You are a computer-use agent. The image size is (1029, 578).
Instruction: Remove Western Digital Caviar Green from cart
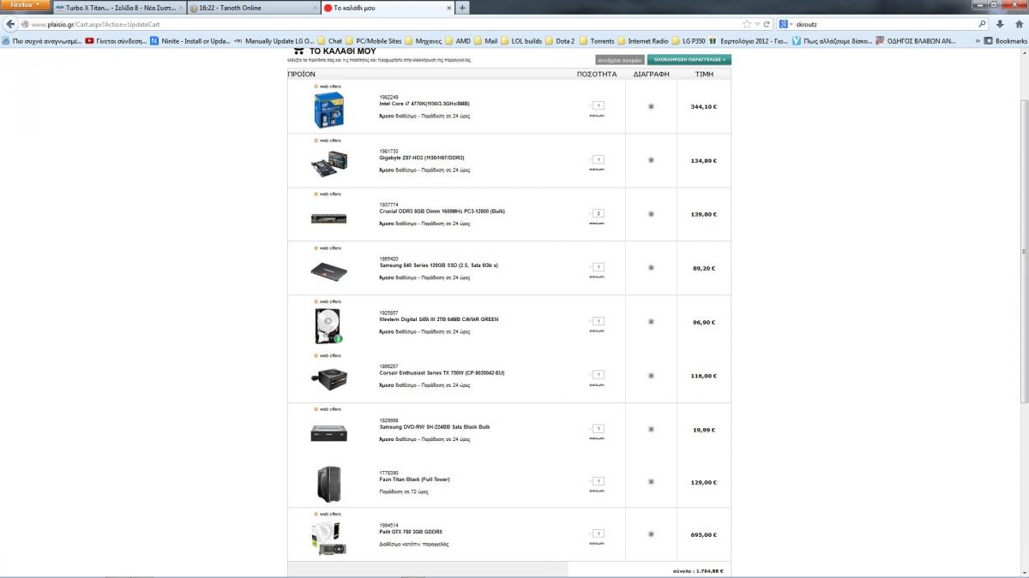pyautogui.click(x=651, y=322)
